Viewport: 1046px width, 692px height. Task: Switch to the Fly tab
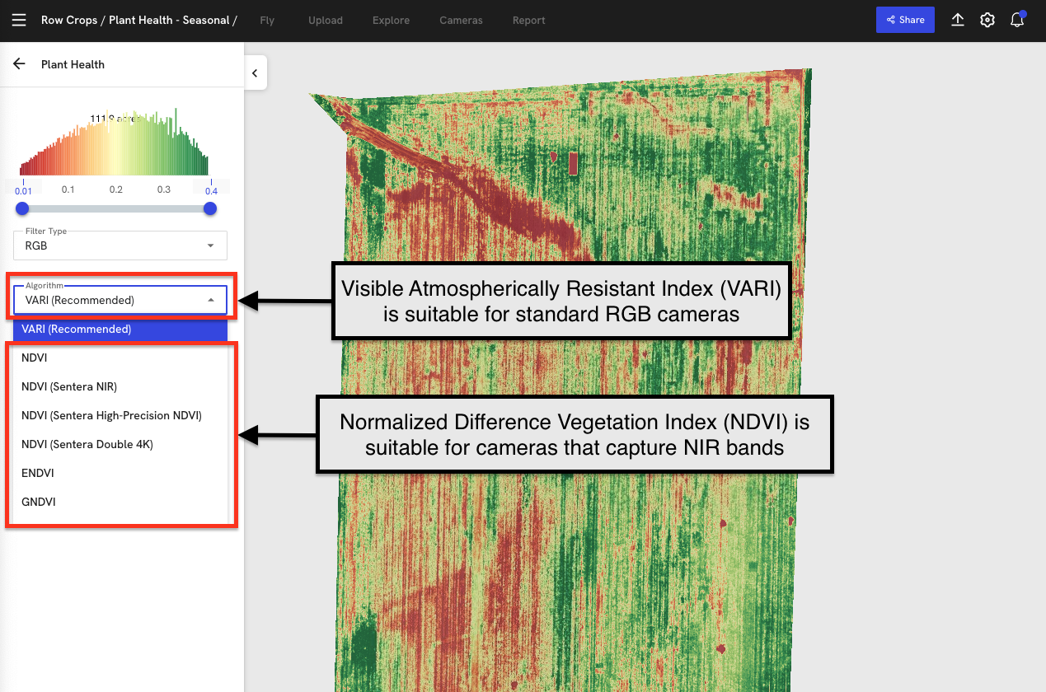[267, 21]
